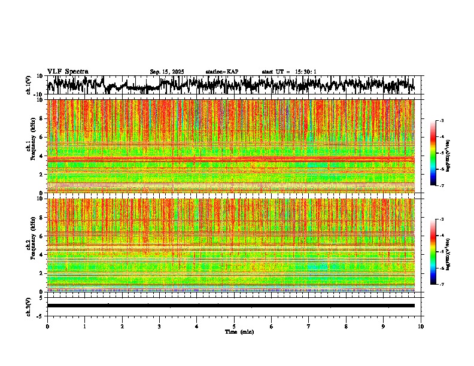The width and height of the screenshot is (474, 366).
Task: Click the time axis tick label "5"
Action: point(234,327)
